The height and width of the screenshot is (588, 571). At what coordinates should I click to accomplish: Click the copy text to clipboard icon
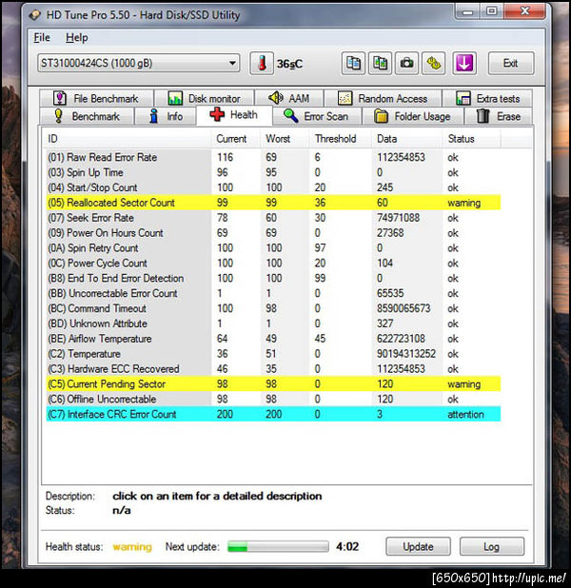[x=353, y=64]
